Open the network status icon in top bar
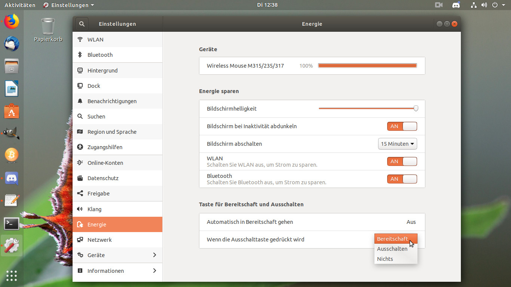The image size is (511, 287). [474, 5]
